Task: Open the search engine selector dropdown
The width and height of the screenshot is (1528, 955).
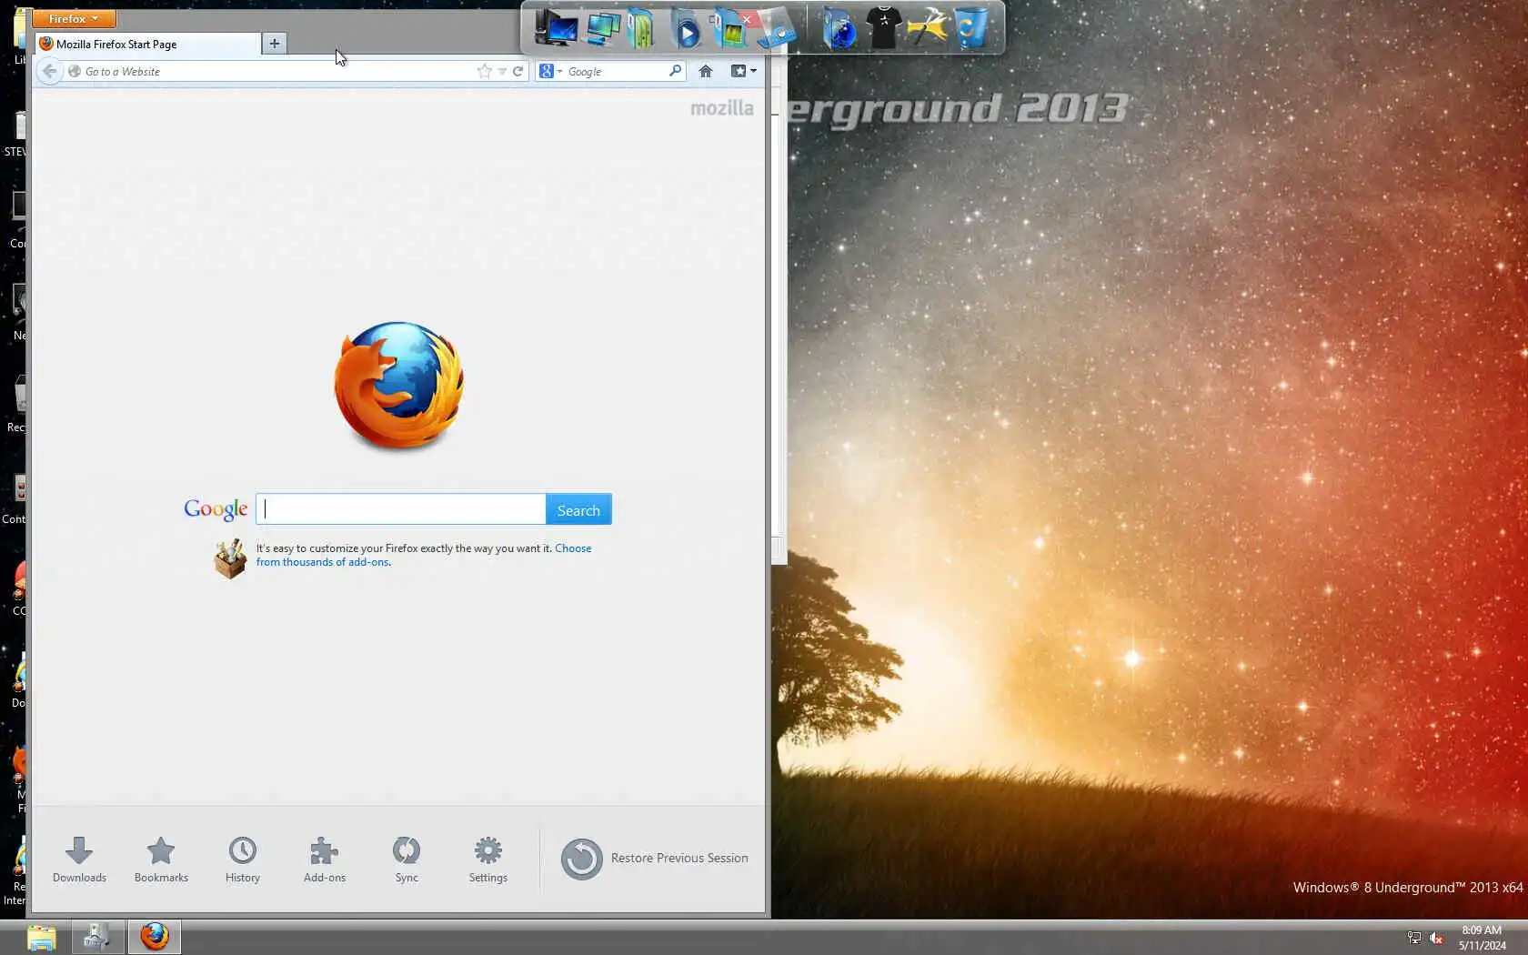Action: click(x=550, y=71)
